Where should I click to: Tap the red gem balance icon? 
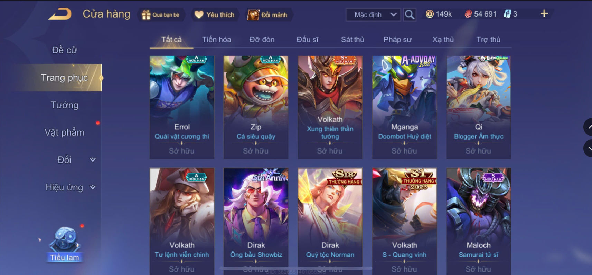click(468, 14)
